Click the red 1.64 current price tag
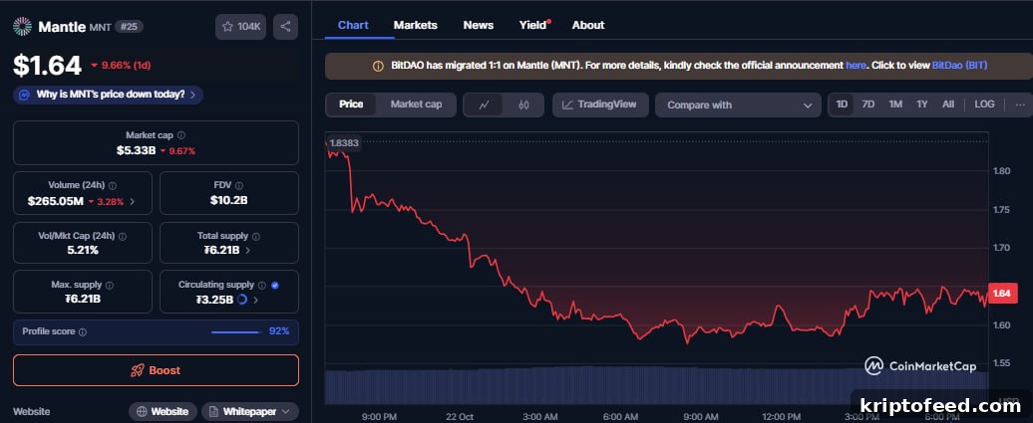Viewport: 1033px width, 423px height. (1002, 294)
